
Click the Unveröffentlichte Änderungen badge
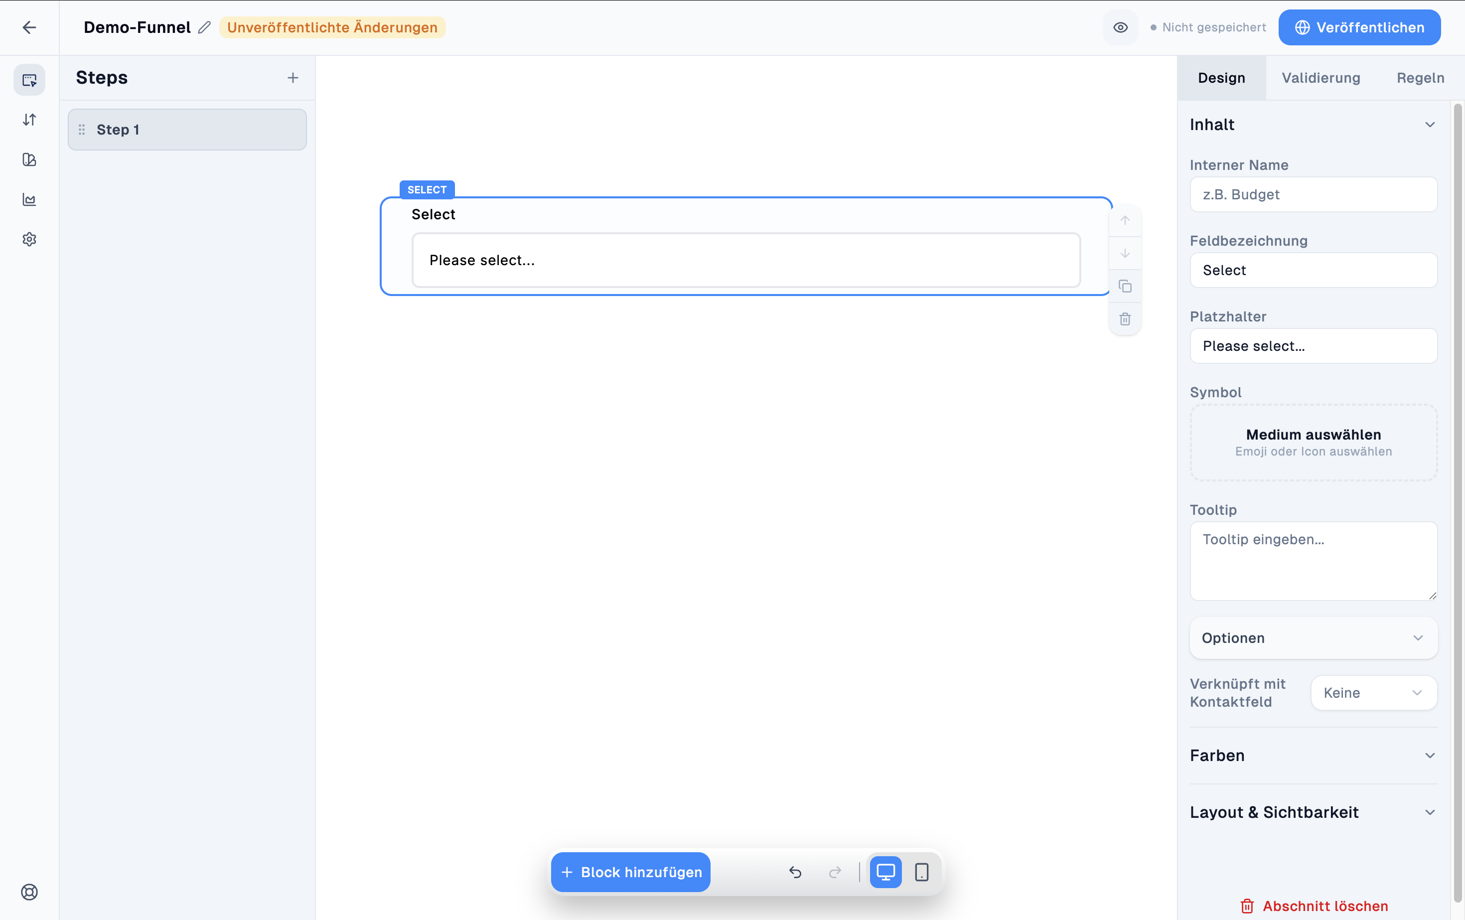(x=332, y=27)
